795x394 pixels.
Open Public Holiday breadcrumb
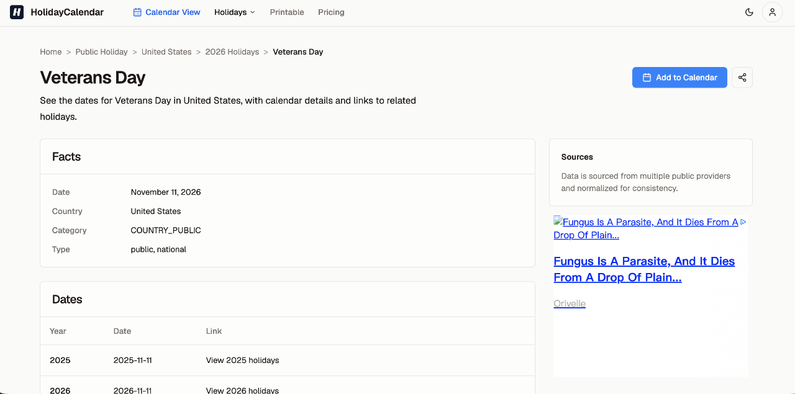pos(101,52)
